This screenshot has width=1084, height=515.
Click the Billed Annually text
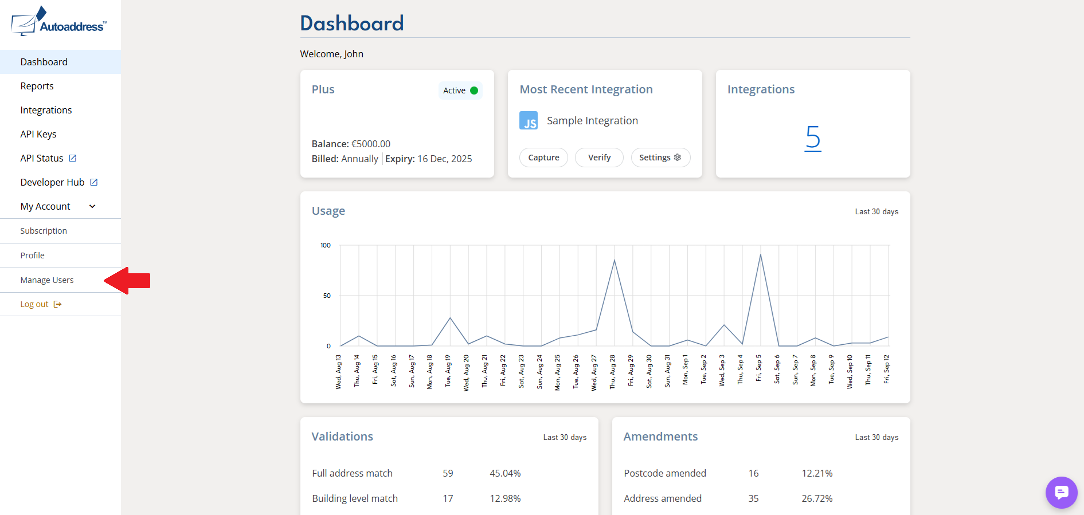(x=345, y=159)
